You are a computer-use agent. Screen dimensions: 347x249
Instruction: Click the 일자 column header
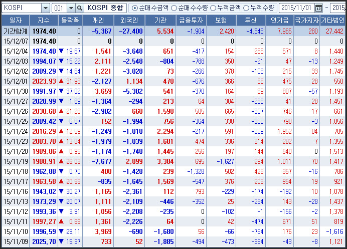(x=16, y=21)
